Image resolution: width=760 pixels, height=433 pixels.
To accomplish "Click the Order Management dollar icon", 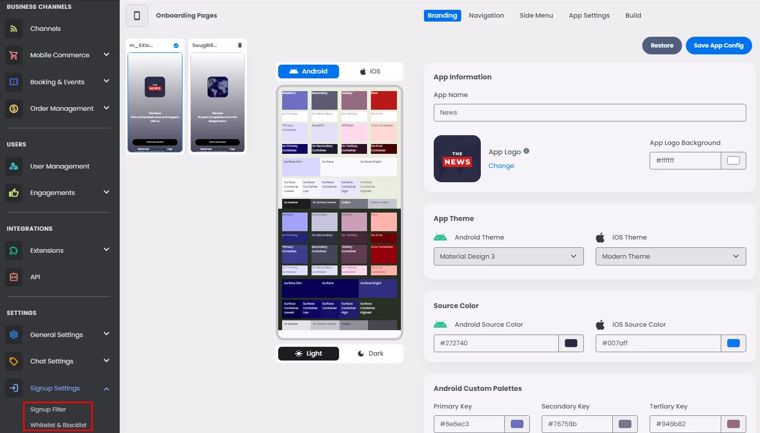I will click(x=14, y=109).
